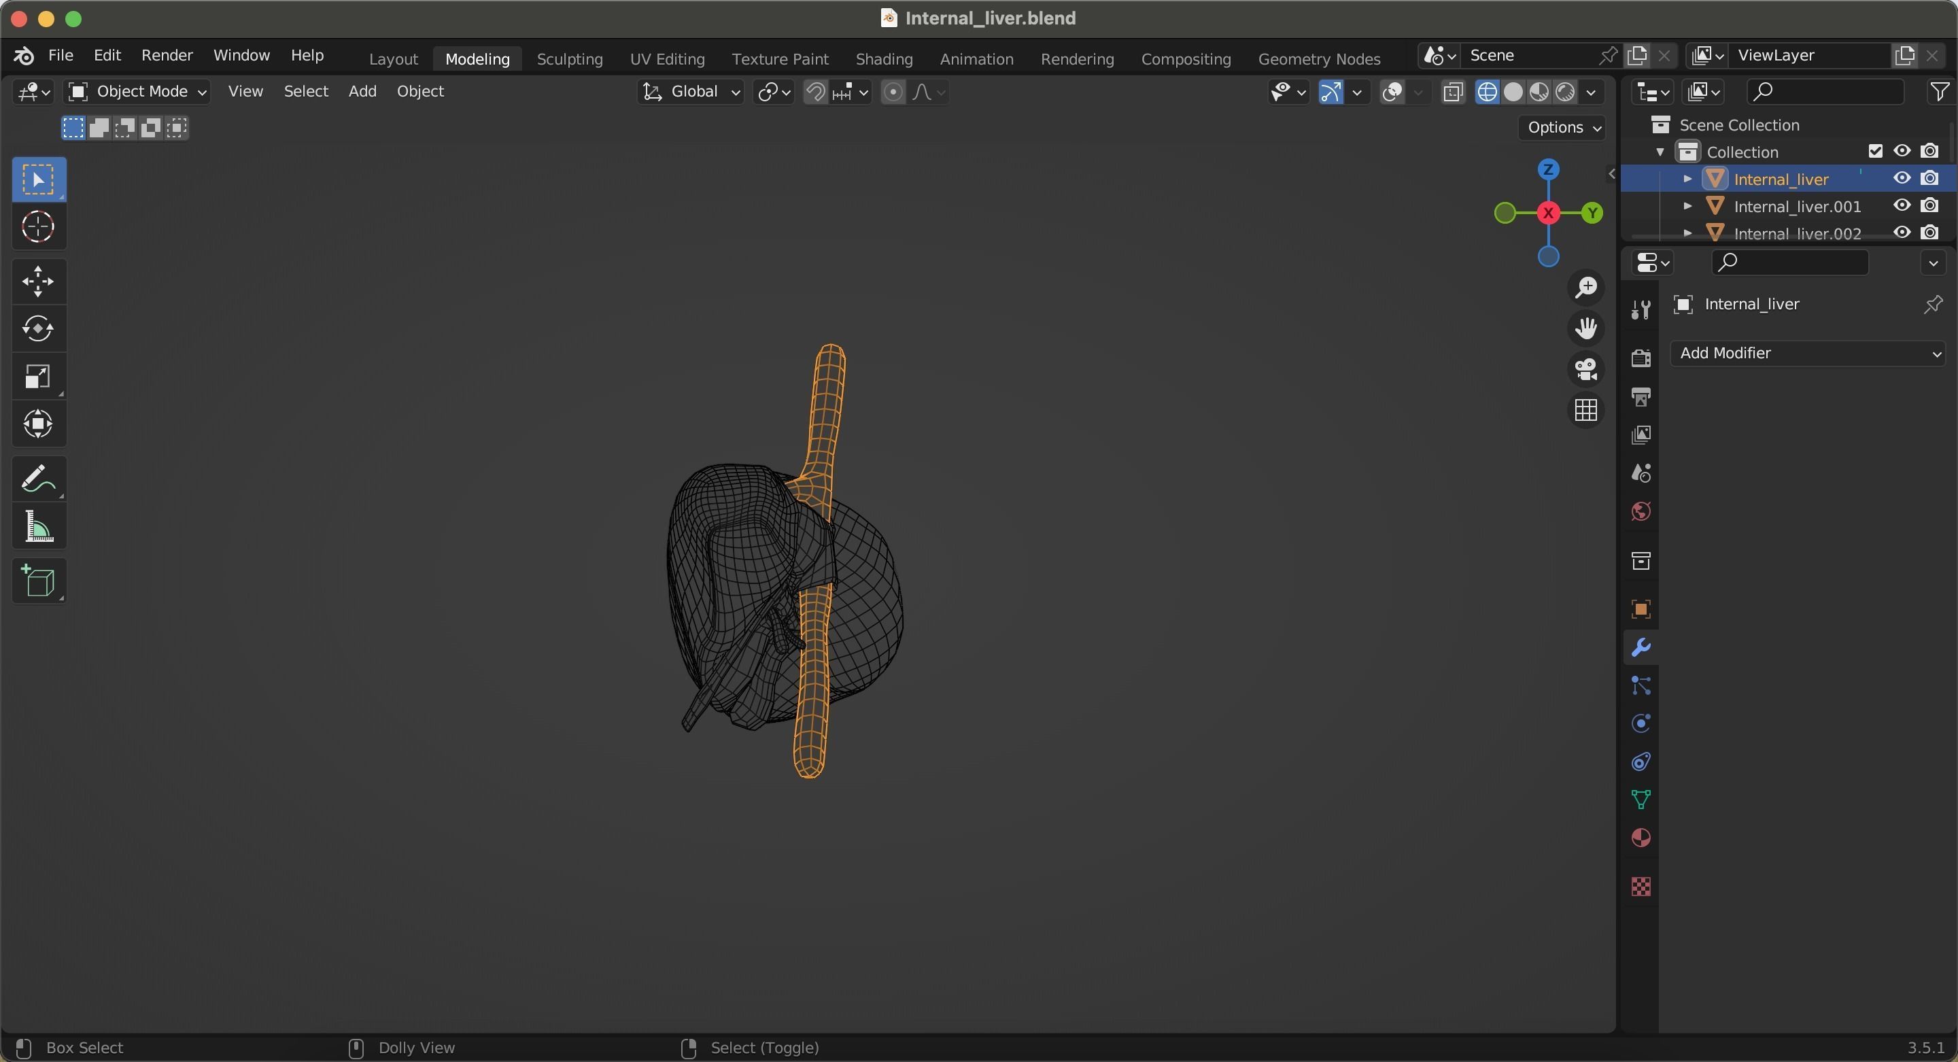Toggle the camera view icon
Image resolution: width=1958 pixels, height=1062 pixels.
[1585, 369]
